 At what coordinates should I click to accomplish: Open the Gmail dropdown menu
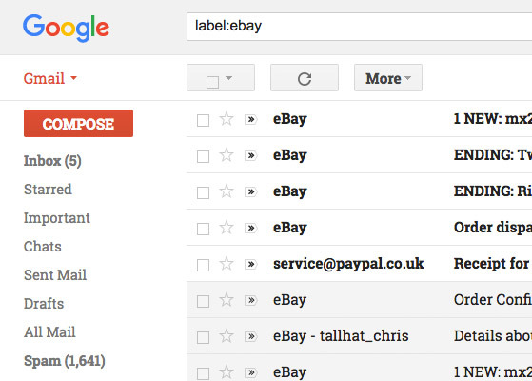pyautogui.click(x=50, y=78)
